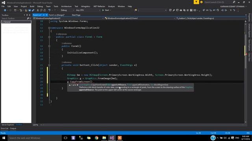Click the notifications flag icon in title bar
The width and height of the screenshot is (252, 141).
tap(196, 2)
